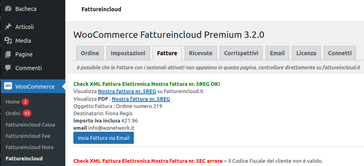
Task: Go to the Licenza tab
Action: click(306, 53)
